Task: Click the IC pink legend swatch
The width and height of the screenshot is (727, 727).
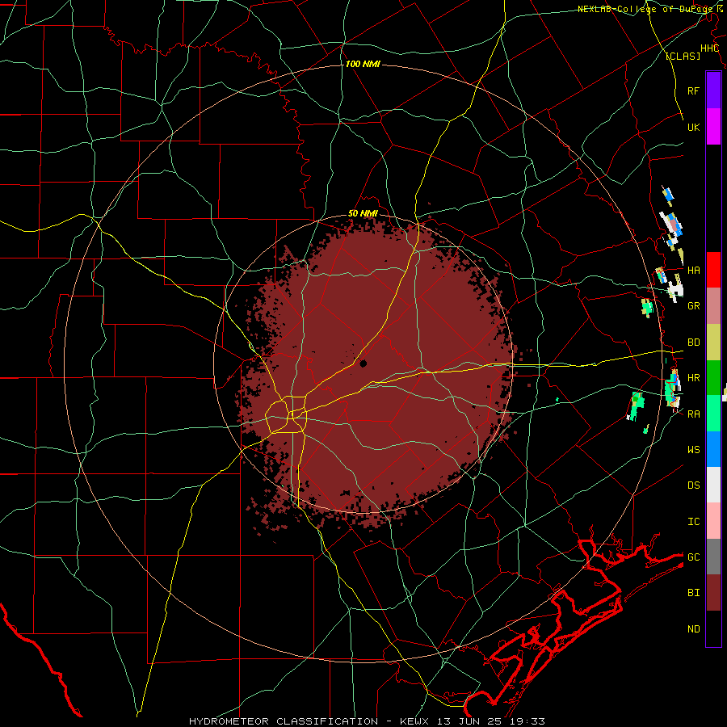Action: [713, 521]
